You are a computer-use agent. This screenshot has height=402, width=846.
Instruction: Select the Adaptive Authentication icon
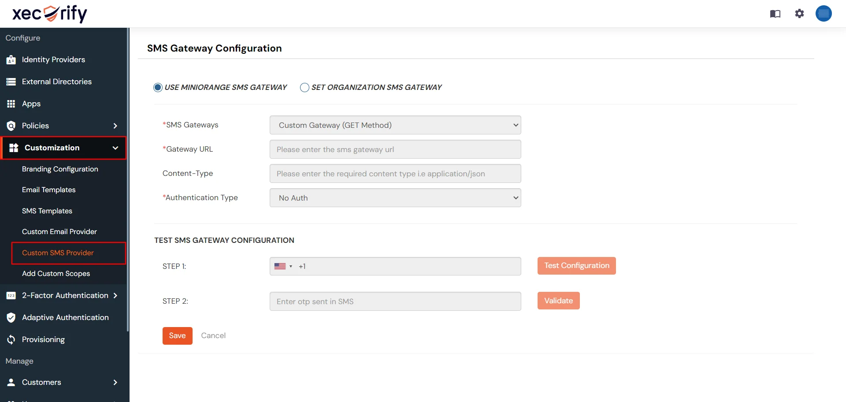point(11,317)
